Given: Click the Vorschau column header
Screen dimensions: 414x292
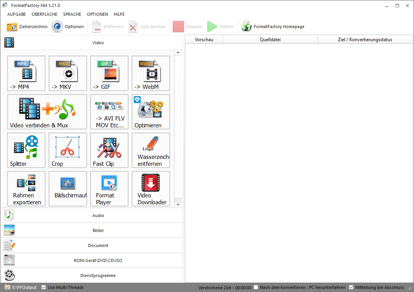Looking at the screenshot, I should tap(204, 39).
